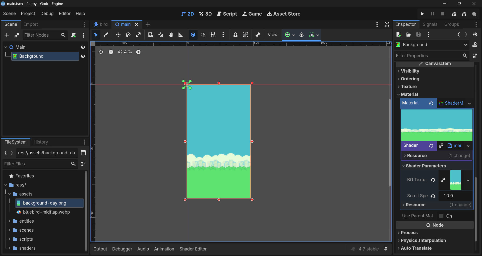Center the view on selection

[101, 52]
